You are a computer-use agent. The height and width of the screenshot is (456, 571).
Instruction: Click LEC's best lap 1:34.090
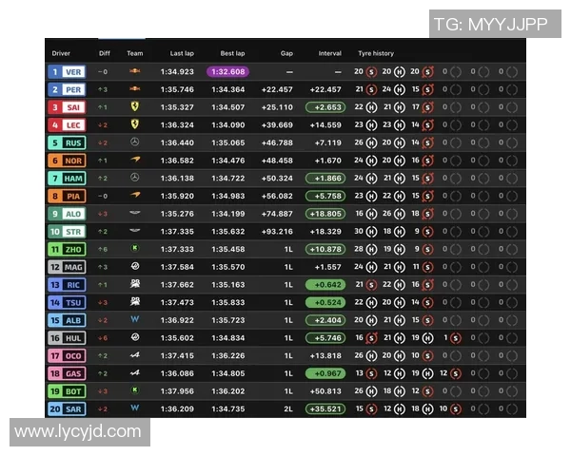click(228, 125)
